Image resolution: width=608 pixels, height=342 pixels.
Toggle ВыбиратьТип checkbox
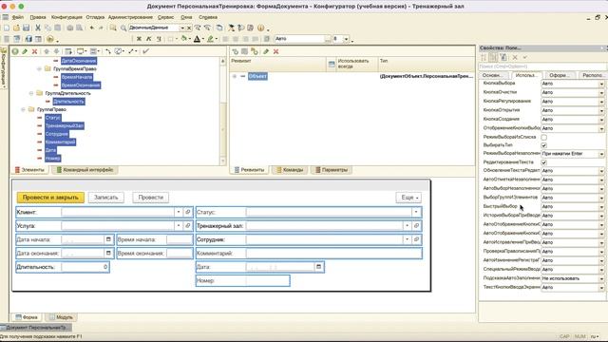coord(544,145)
